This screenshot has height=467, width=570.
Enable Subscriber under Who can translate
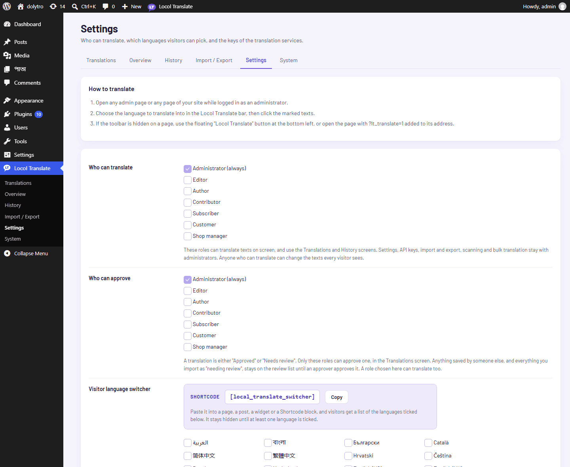coord(188,214)
